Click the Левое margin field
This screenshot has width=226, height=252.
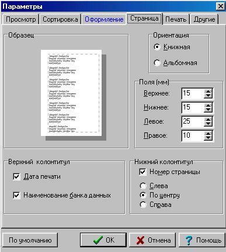click(x=193, y=121)
